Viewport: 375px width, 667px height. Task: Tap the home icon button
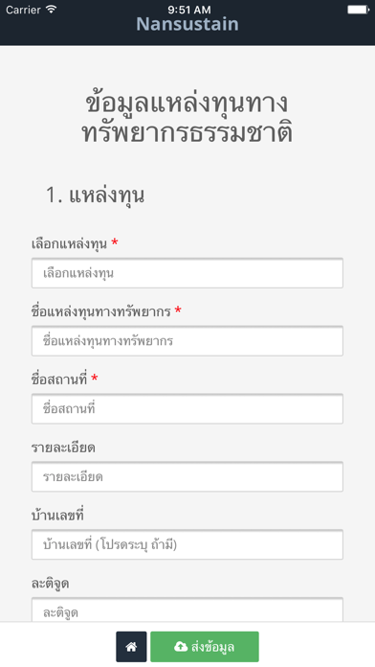131,647
